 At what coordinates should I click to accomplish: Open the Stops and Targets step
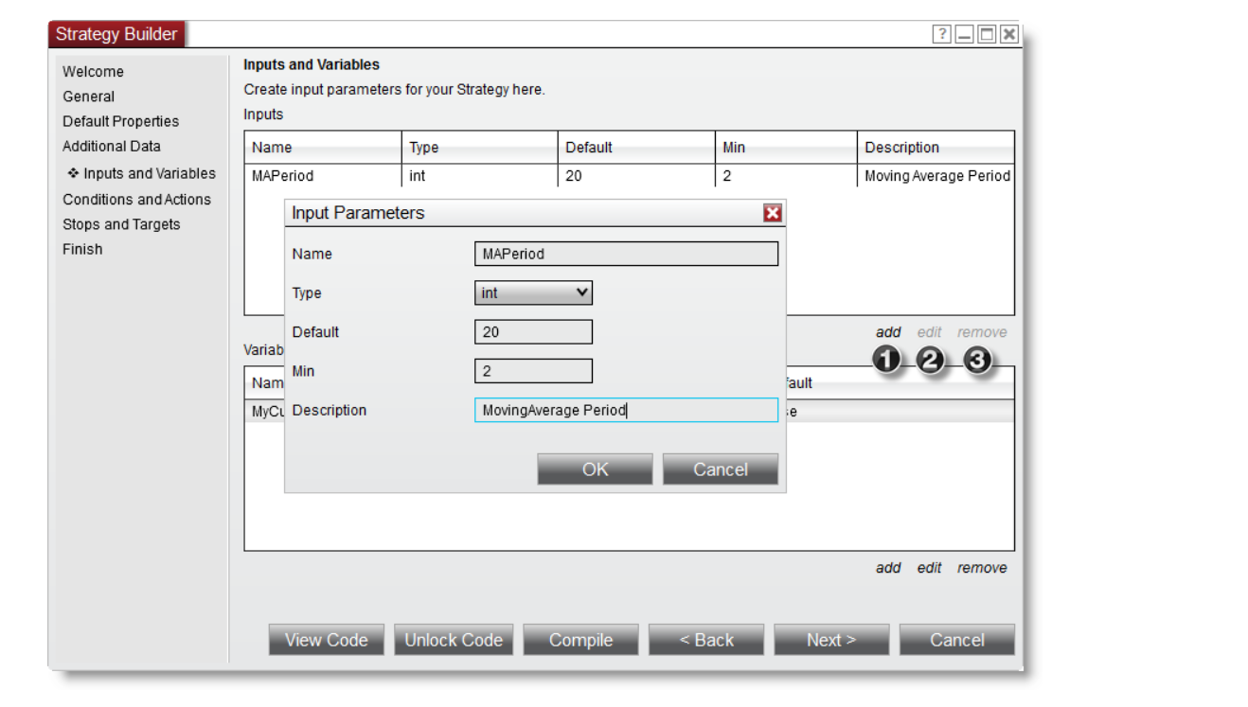pos(121,224)
